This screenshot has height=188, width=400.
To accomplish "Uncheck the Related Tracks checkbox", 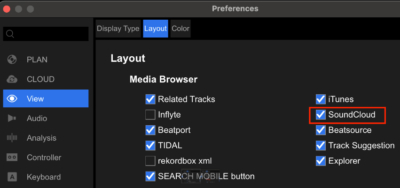I will [150, 99].
